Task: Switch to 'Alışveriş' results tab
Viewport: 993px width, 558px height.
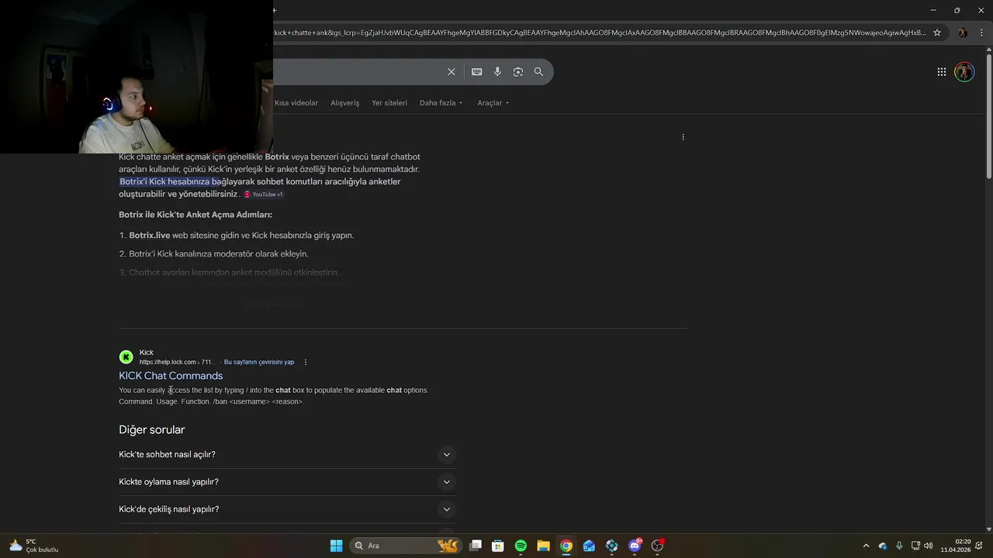Action: (345, 102)
